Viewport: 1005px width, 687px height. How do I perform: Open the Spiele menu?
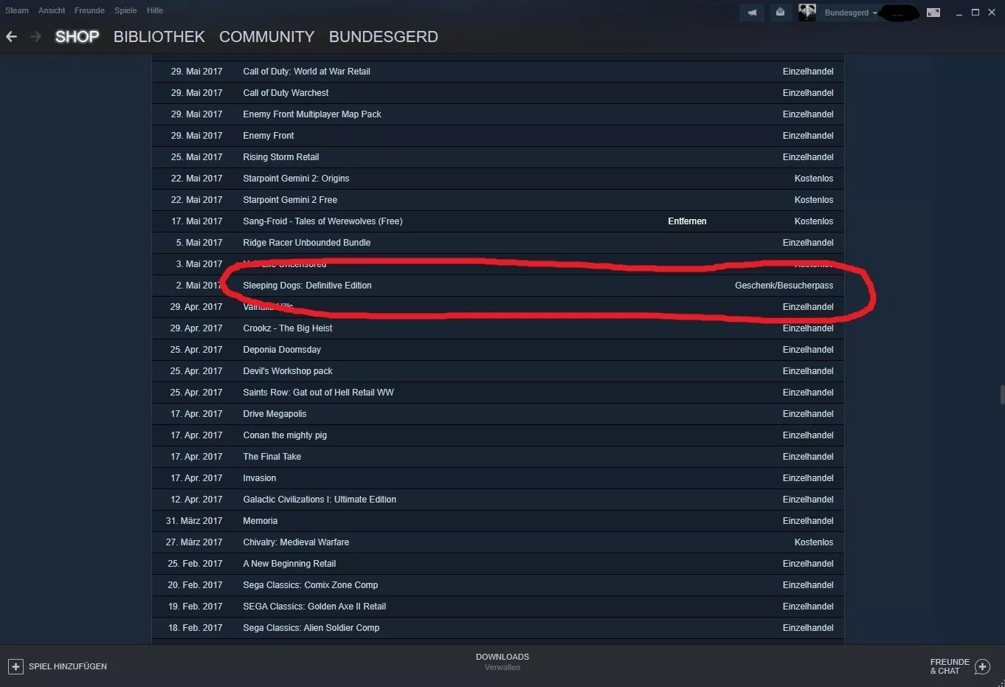[125, 10]
